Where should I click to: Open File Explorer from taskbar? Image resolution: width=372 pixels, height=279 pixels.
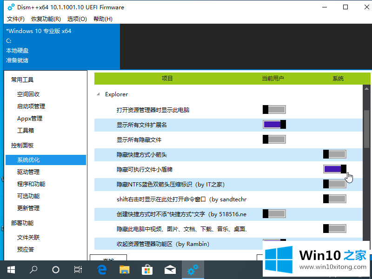tap(124, 270)
